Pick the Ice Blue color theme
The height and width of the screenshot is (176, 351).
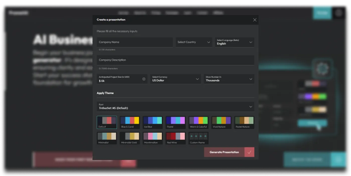click(152, 122)
